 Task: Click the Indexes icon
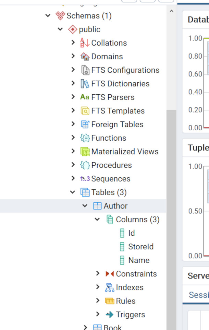coord(109,287)
